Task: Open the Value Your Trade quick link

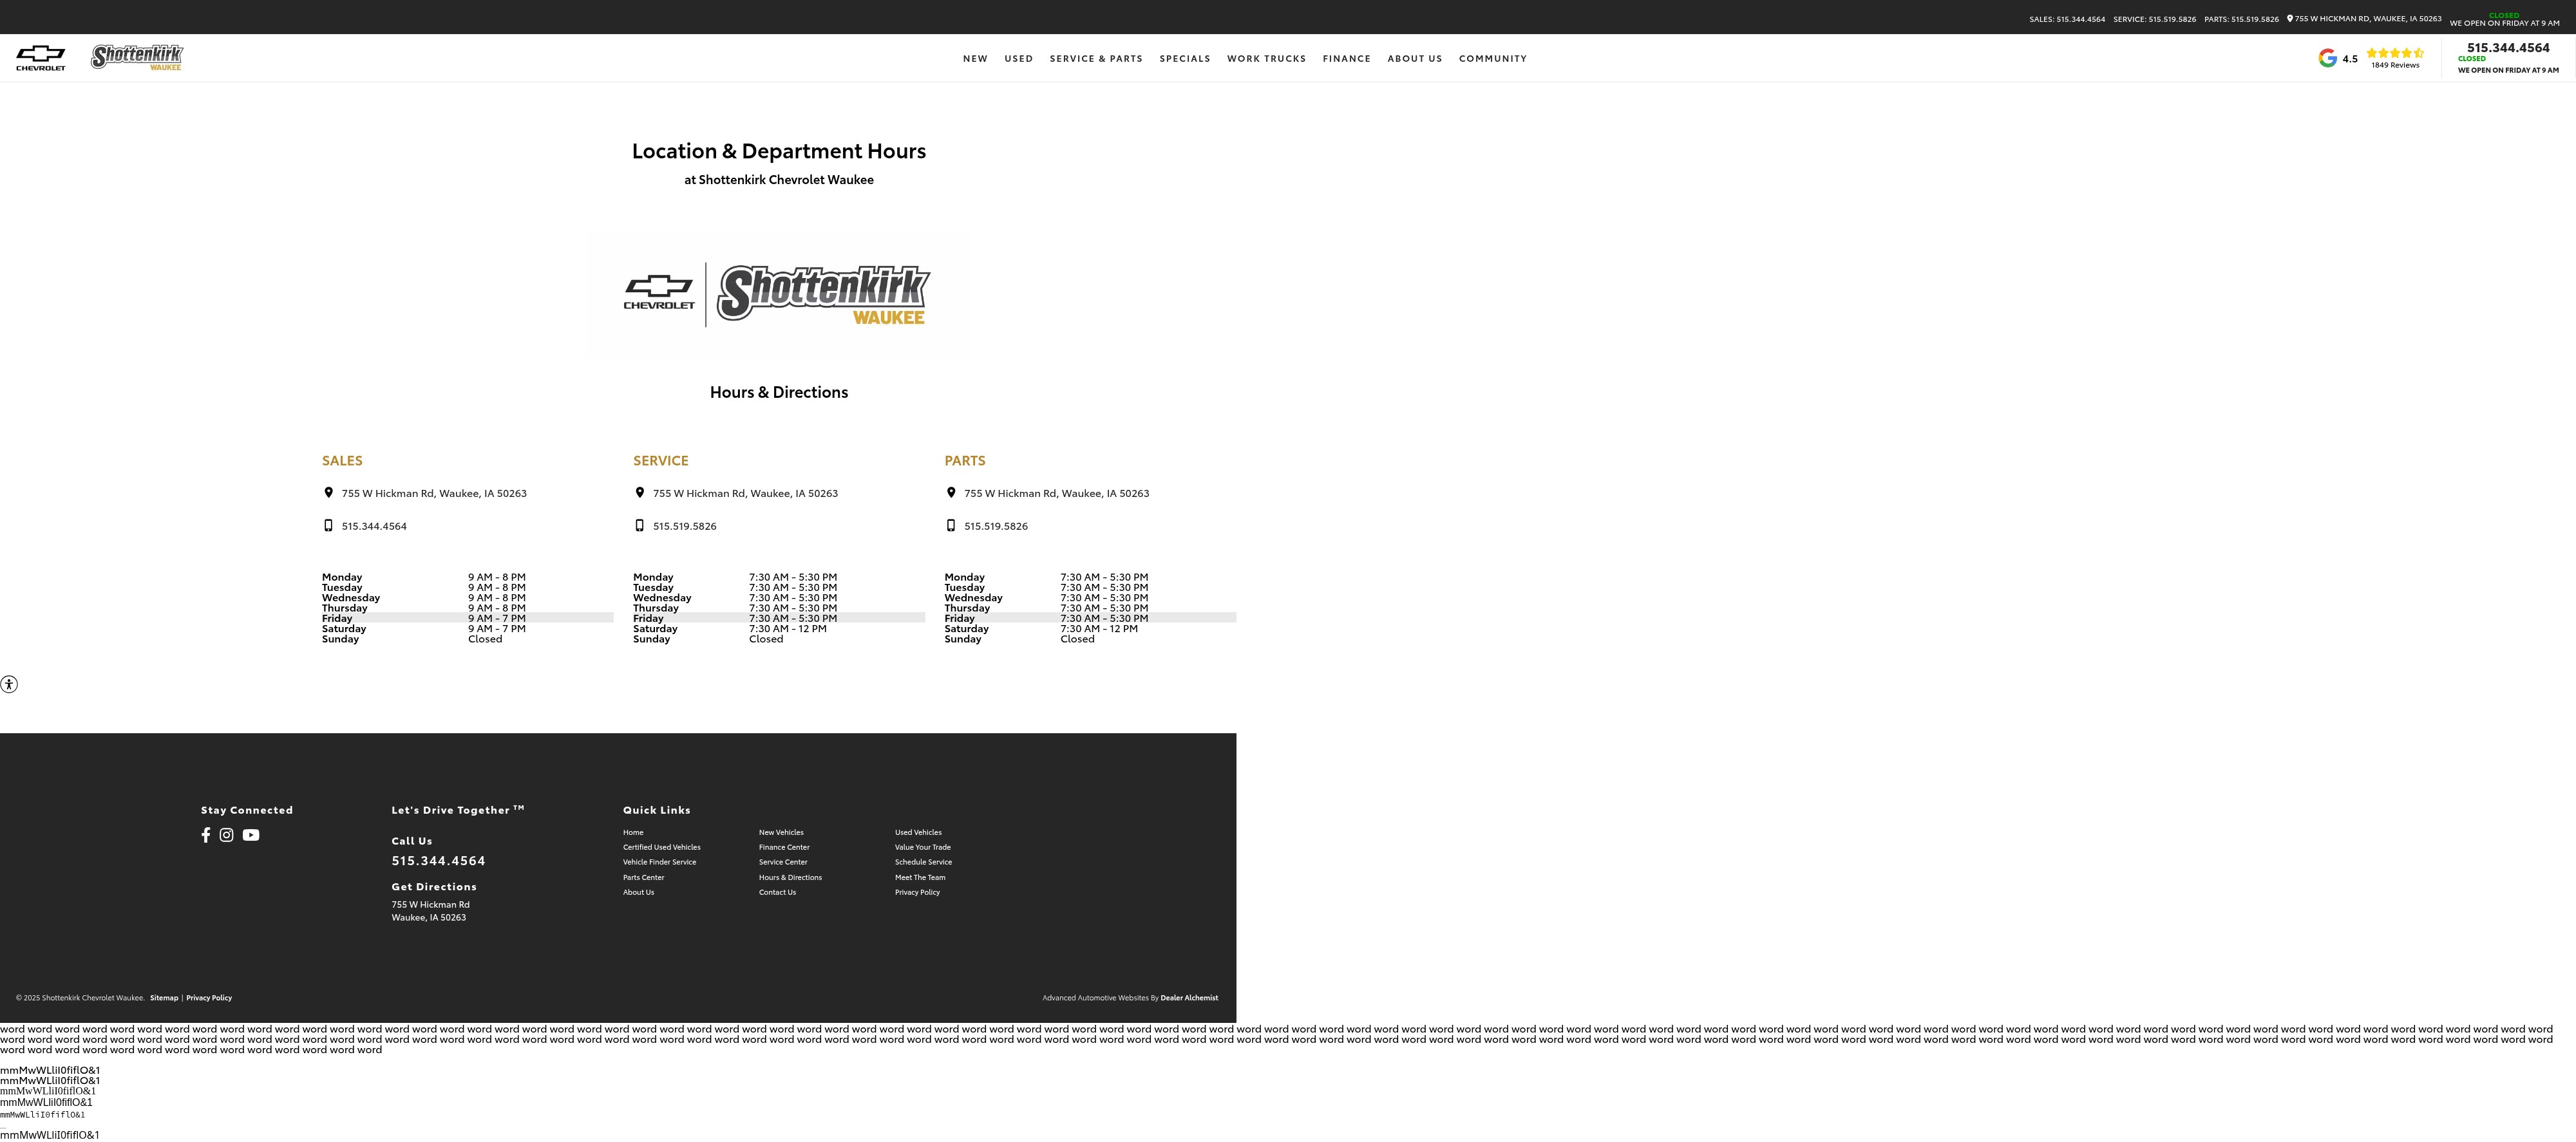Action: pyautogui.click(x=923, y=847)
